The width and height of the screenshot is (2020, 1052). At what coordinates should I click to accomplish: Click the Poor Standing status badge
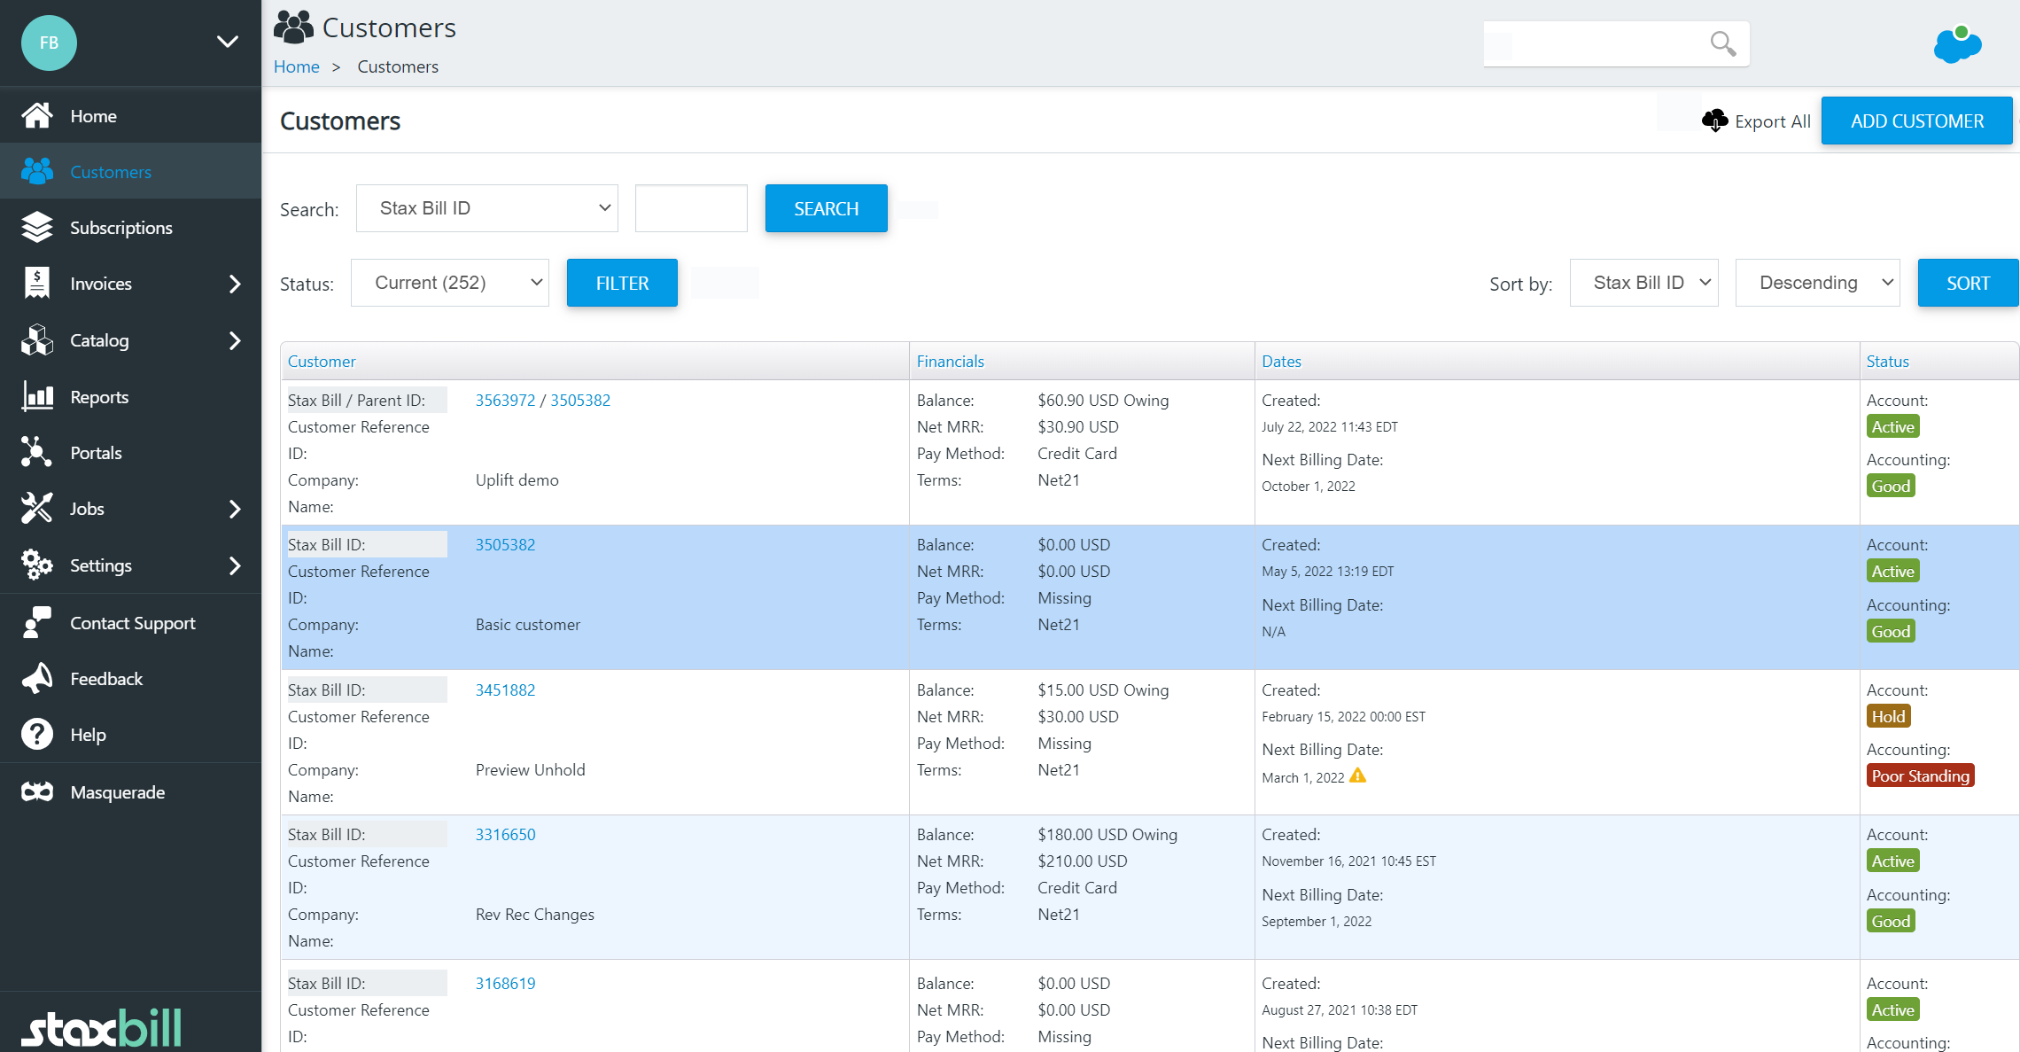pos(1921,775)
